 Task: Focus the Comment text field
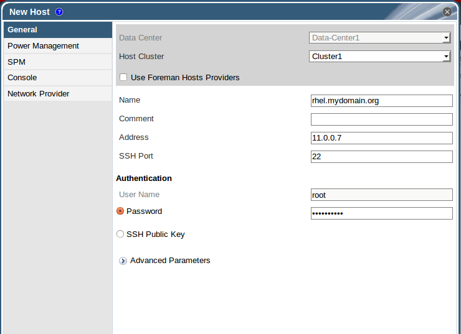[381, 119]
